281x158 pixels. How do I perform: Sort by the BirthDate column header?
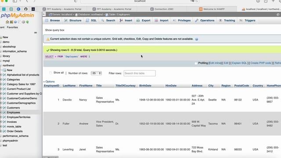point(145,86)
